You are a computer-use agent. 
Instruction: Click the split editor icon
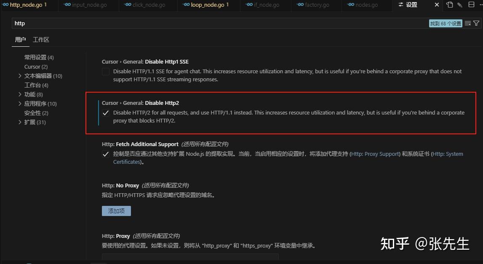(x=471, y=5)
